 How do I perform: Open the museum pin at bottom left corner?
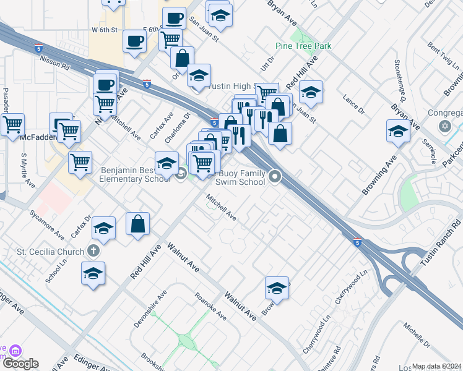pos(15,351)
